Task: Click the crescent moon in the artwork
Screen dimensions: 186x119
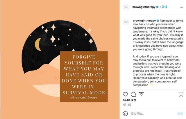Action: [x=38, y=44]
